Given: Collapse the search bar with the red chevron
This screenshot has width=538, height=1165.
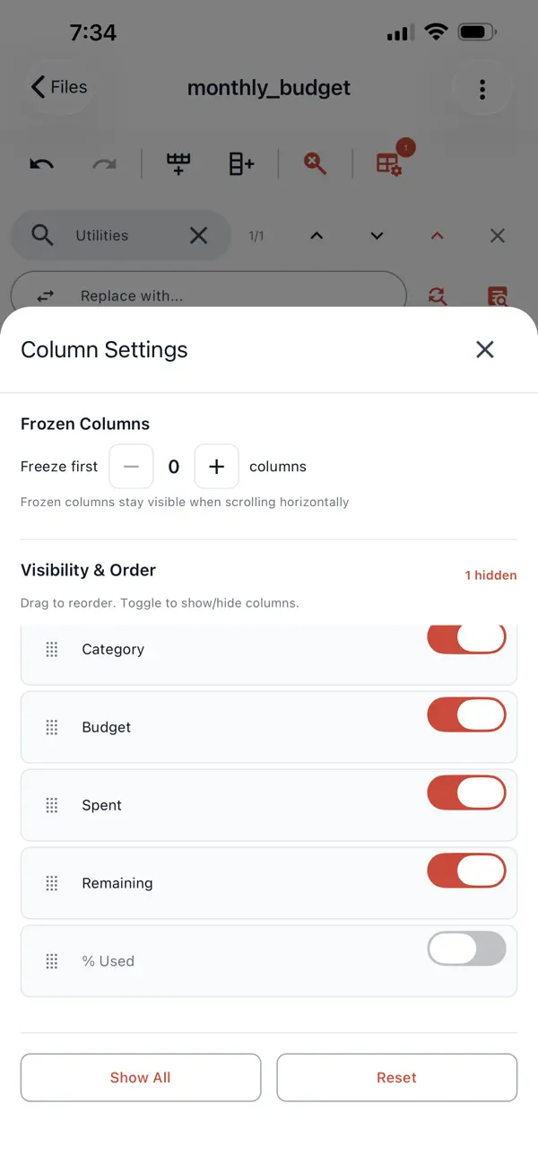Looking at the screenshot, I should [437, 235].
